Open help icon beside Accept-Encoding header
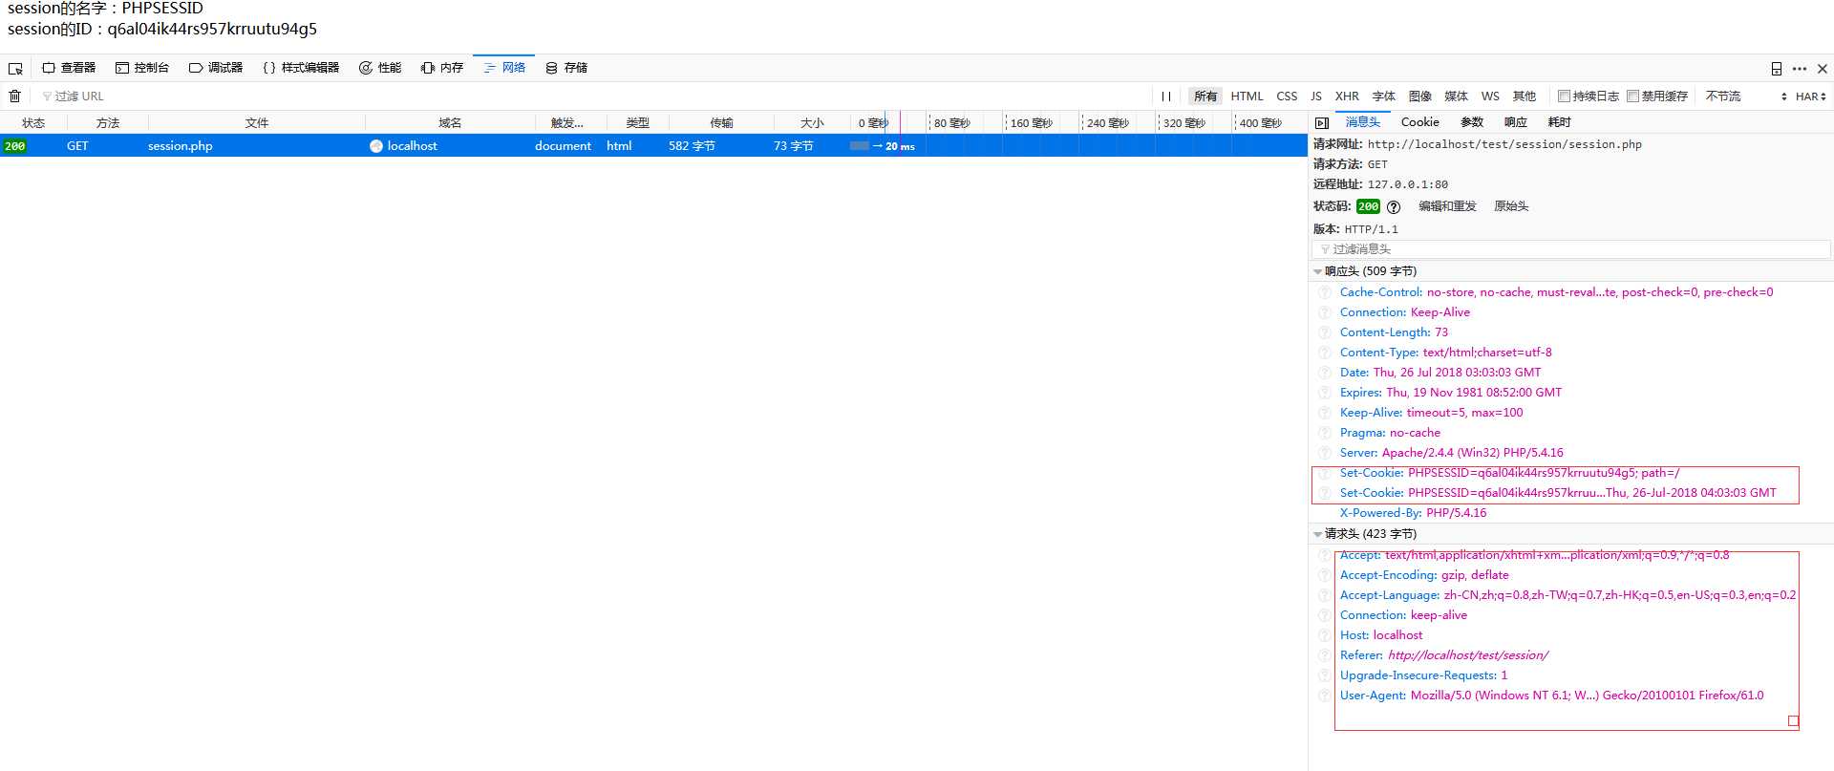The image size is (1834, 771). (1325, 575)
